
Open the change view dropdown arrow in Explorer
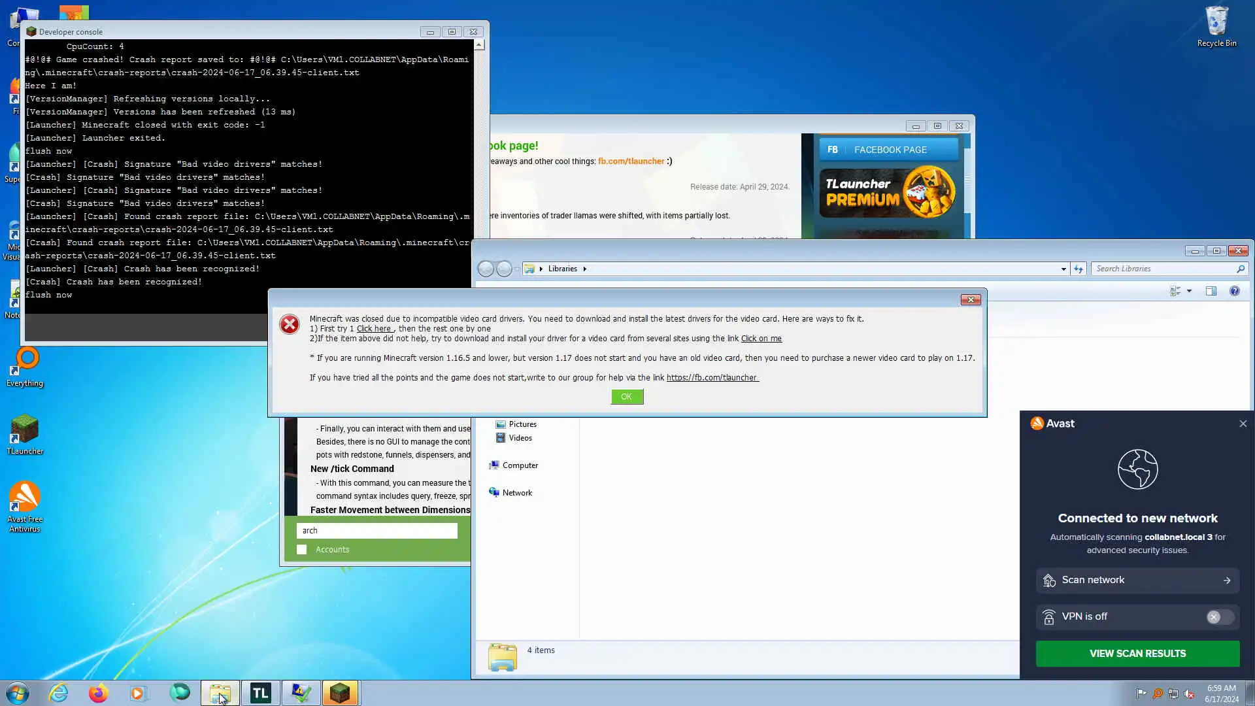click(1189, 291)
